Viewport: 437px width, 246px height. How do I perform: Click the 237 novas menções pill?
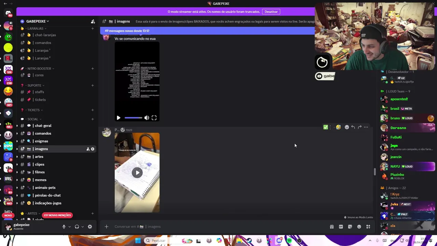pos(57,215)
